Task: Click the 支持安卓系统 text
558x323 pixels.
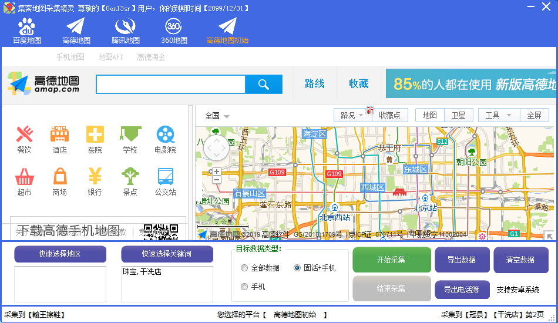Action: (518, 290)
